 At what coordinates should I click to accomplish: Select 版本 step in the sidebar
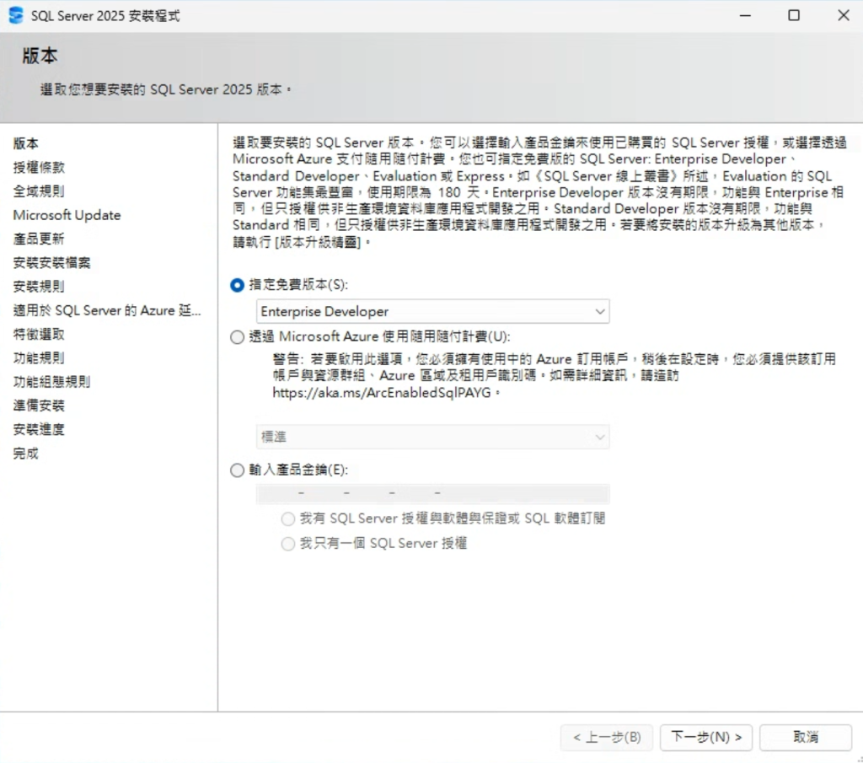pos(26,143)
